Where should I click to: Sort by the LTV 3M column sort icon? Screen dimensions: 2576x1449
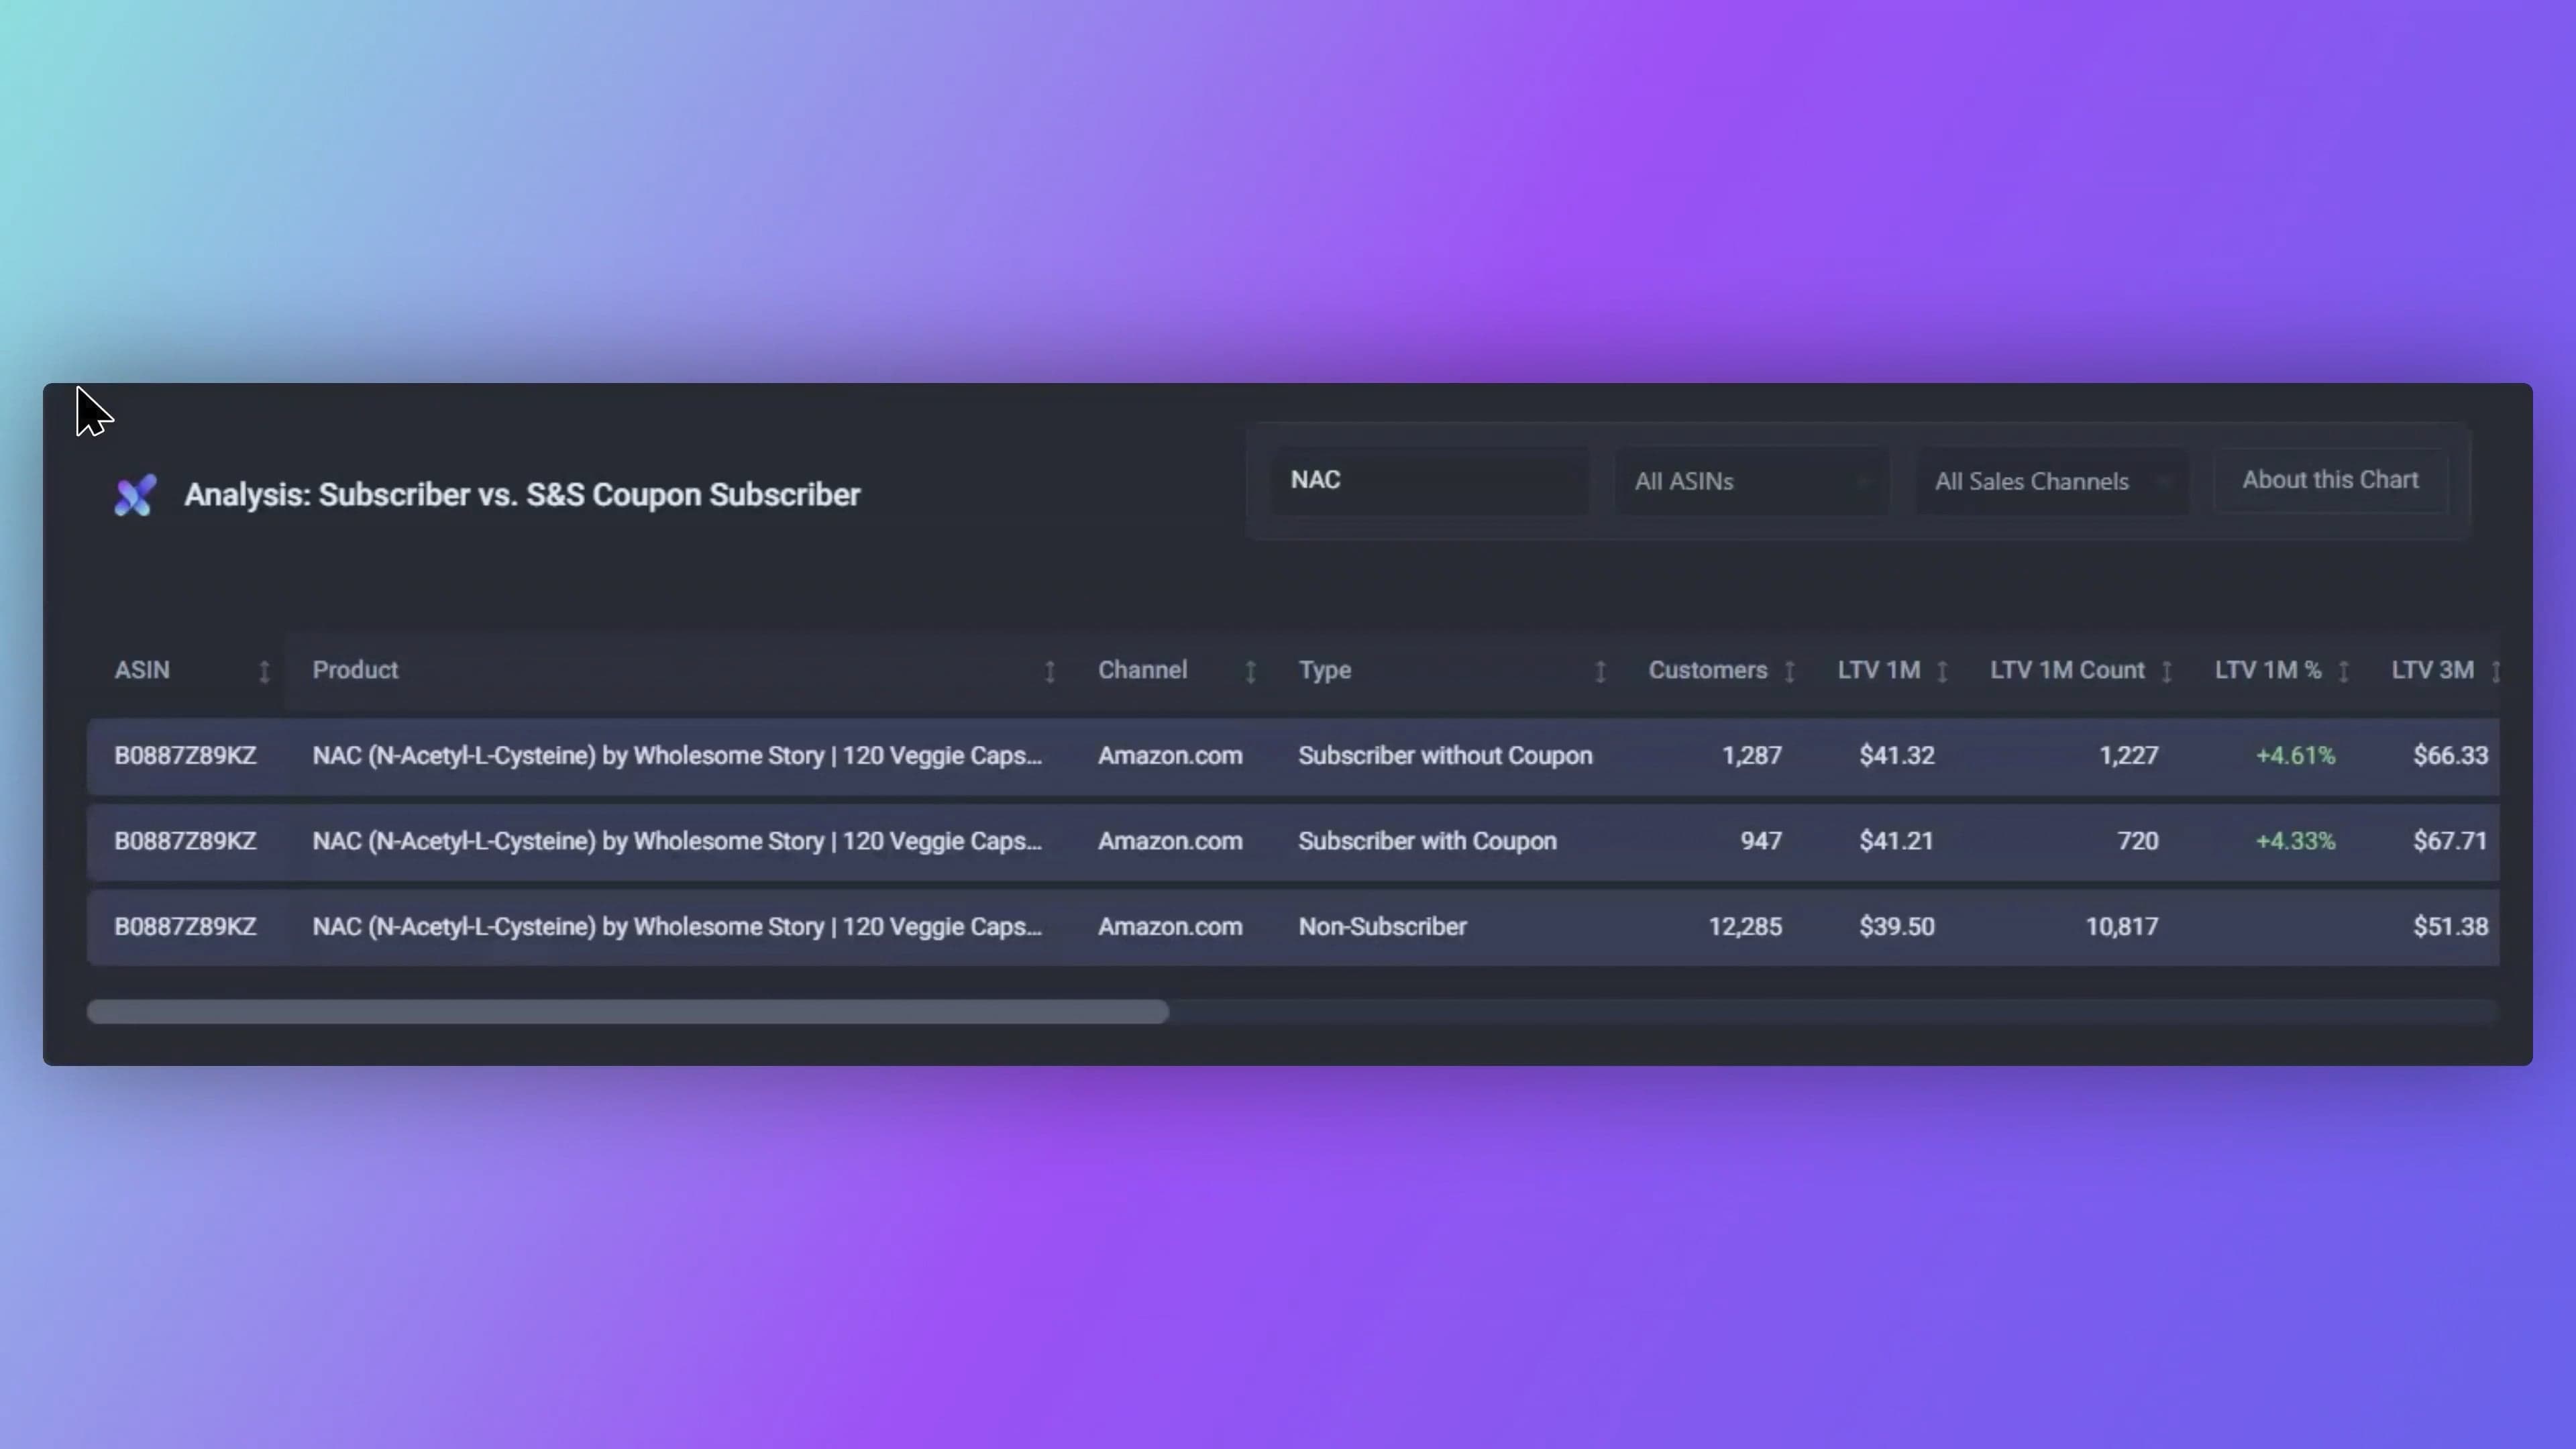pos(2495,672)
